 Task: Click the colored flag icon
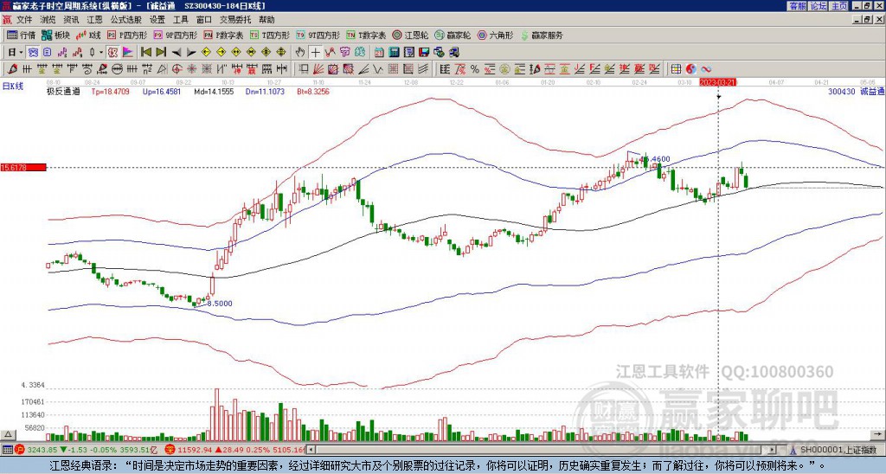(x=128, y=52)
